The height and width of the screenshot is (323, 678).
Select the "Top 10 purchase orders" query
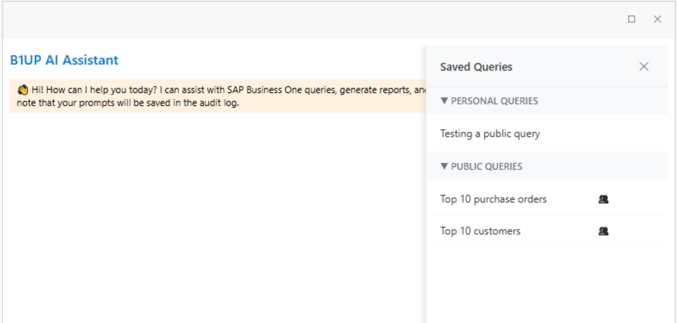coord(493,199)
